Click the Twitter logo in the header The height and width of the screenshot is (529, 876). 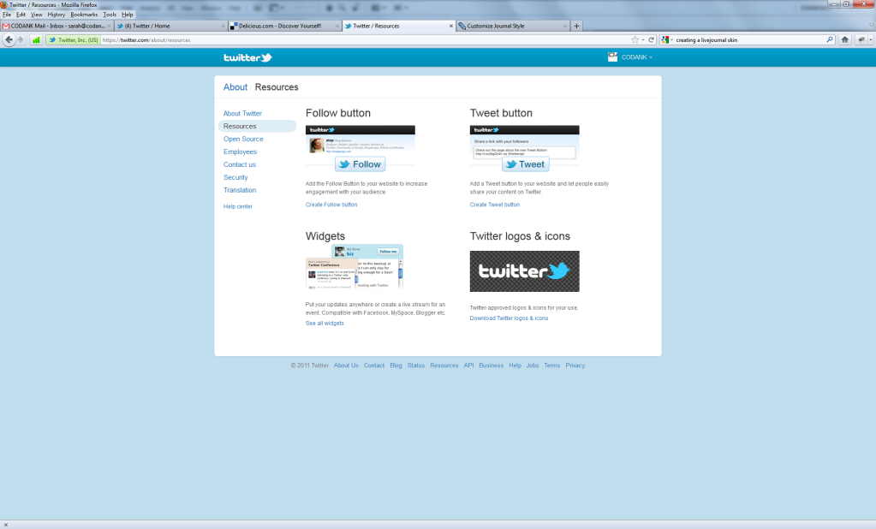[x=247, y=57]
